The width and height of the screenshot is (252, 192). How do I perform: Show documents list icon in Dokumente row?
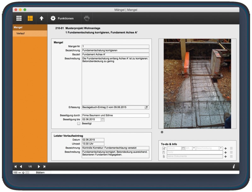[231, 156]
